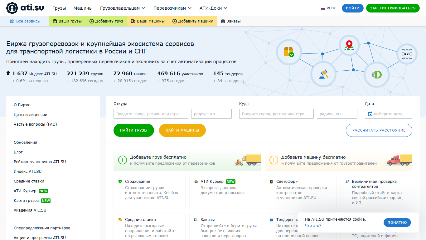Expand the Грузовладельцам menu
The width and height of the screenshot is (426, 240).
tap(123, 8)
